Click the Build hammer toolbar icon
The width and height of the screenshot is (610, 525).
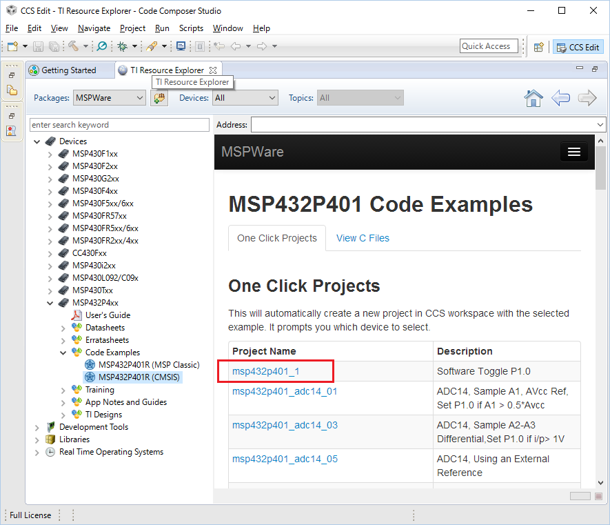pyautogui.click(x=73, y=46)
